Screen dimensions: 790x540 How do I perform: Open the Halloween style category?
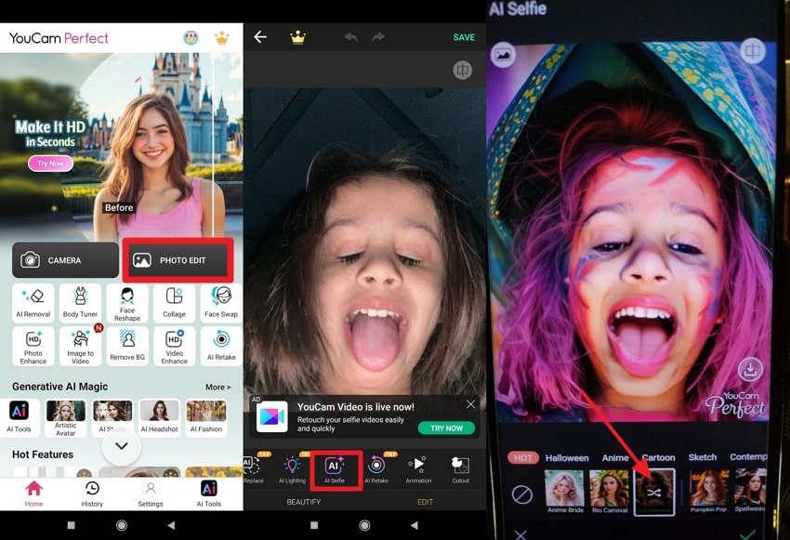coord(567,457)
